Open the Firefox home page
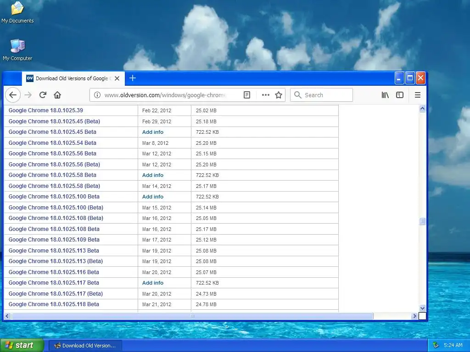 click(57, 95)
